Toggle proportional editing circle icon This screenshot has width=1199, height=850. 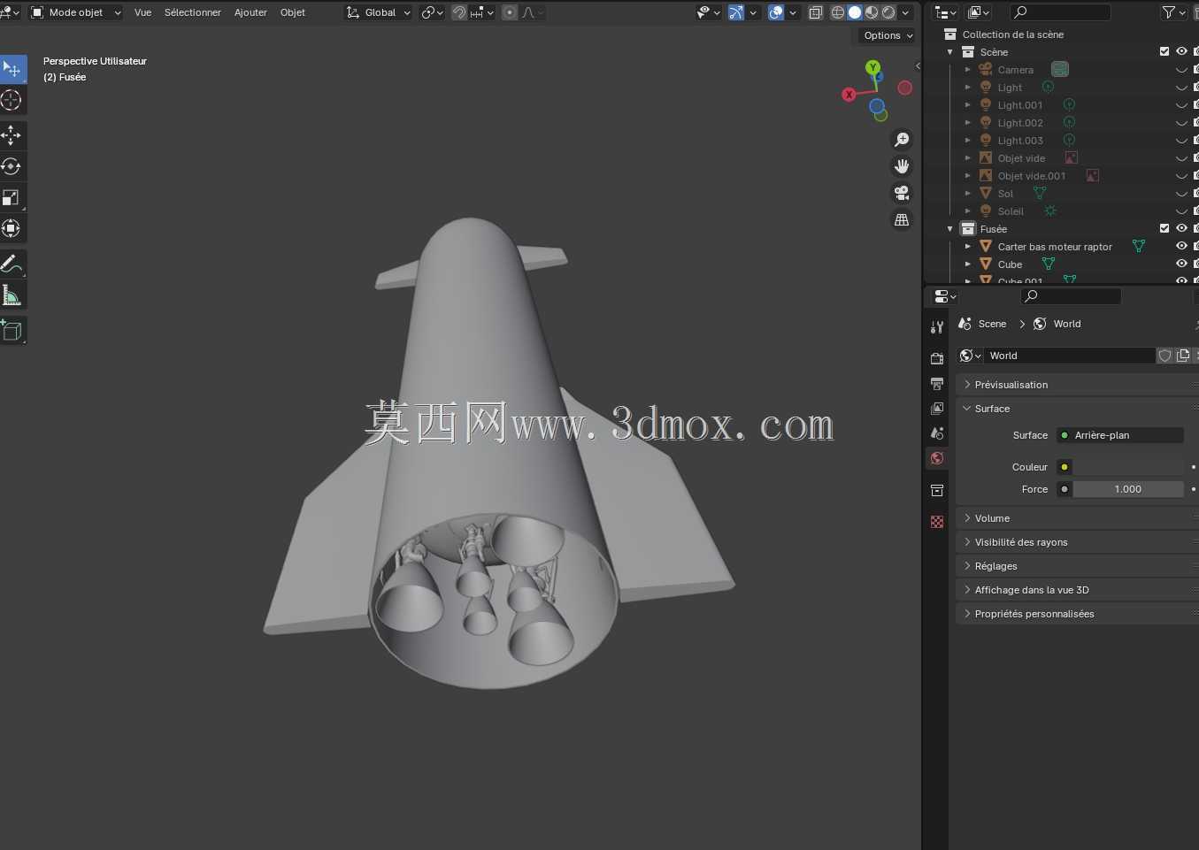[x=510, y=12]
